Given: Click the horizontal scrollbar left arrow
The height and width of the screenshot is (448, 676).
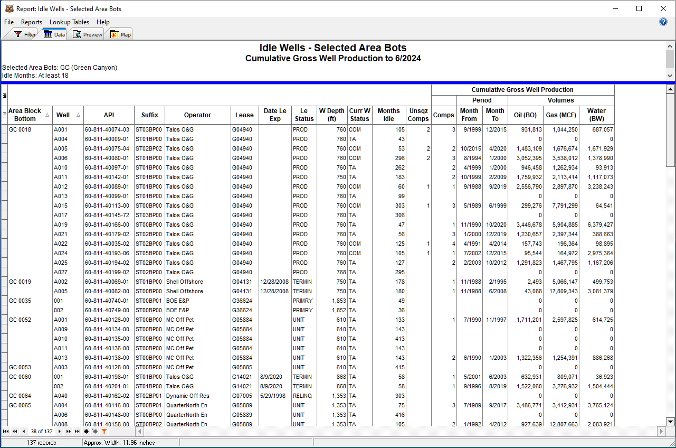Looking at the screenshot, I should pyautogui.click(x=140, y=432).
